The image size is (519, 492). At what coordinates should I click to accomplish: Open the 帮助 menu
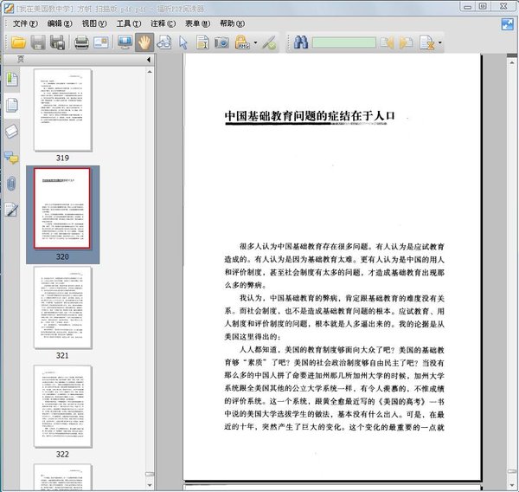click(x=232, y=23)
